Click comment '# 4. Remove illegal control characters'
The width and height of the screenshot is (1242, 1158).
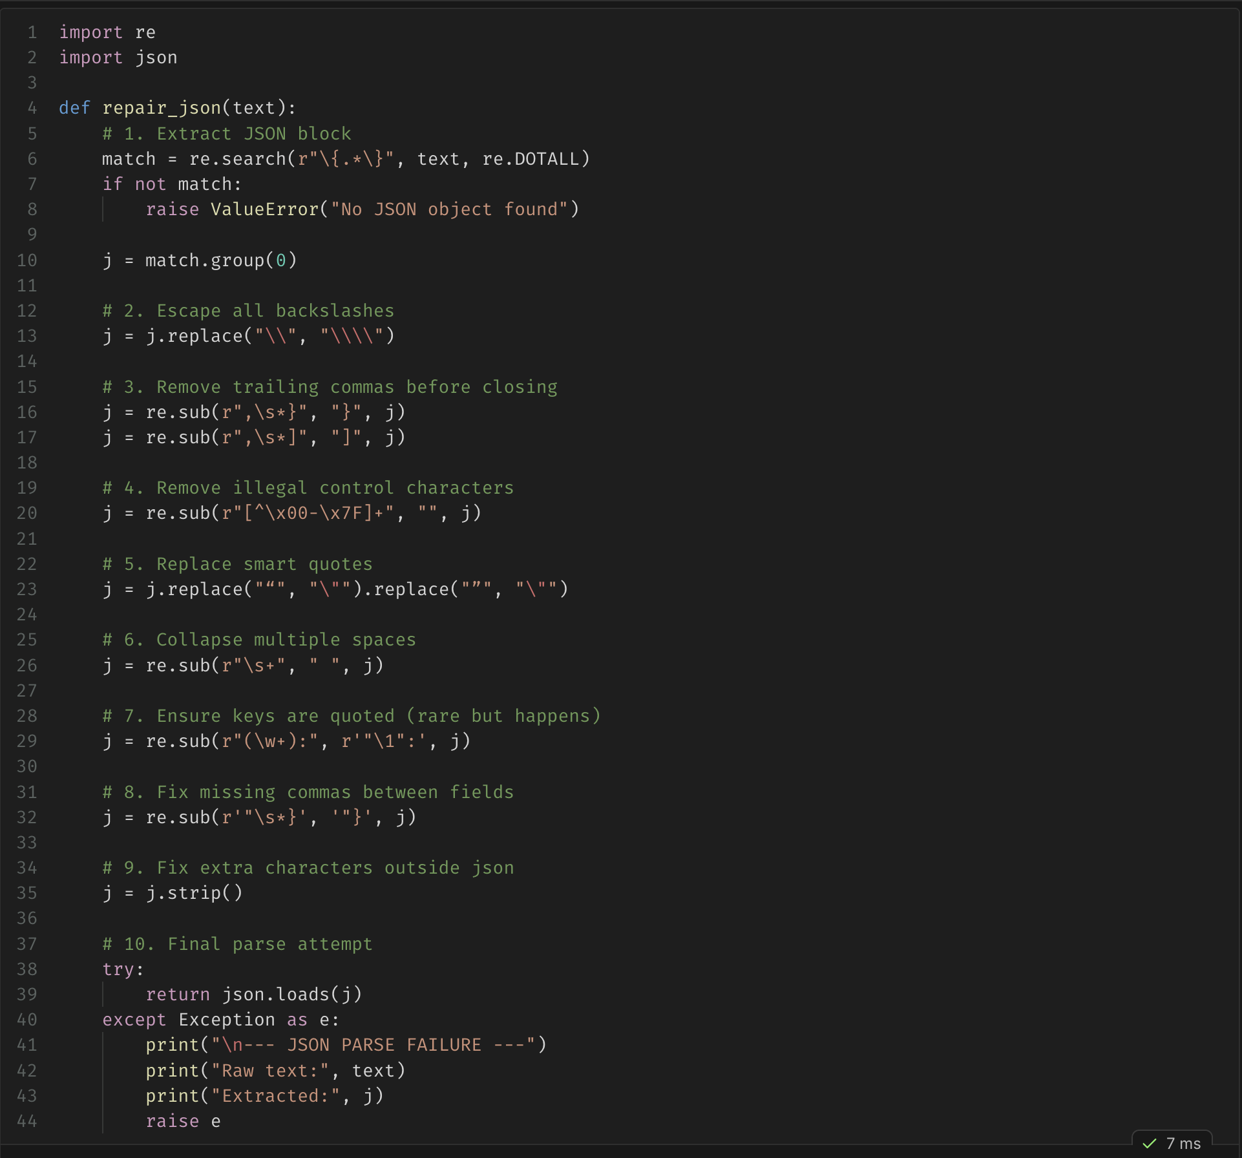308,488
